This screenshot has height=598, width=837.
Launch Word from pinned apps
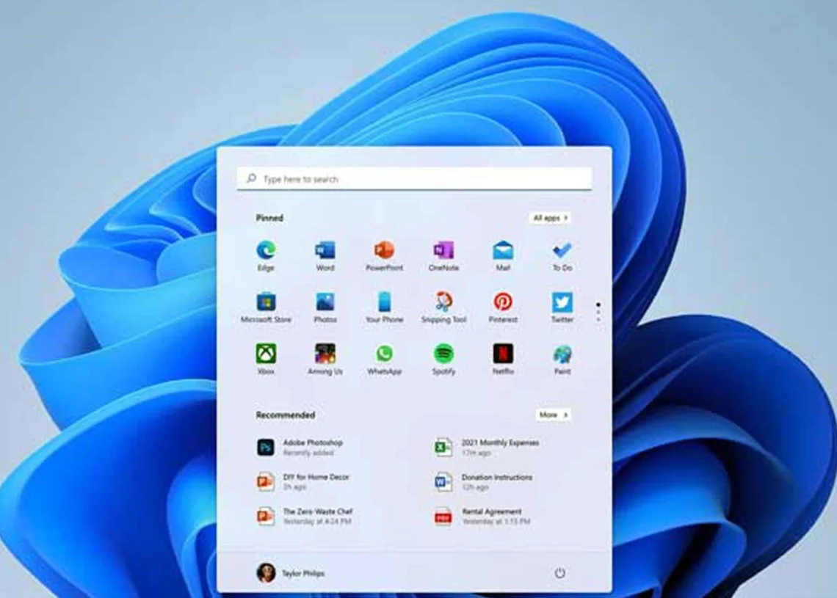pos(325,250)
